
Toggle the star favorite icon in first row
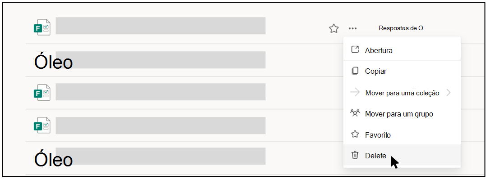[333, 29]
